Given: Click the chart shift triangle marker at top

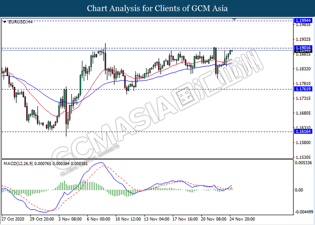Looking at the screenshot, I should pyautogui.click(x=234, y=19).
